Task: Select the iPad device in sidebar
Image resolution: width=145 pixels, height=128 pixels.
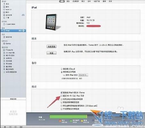Action: click(x=13, y=31)
